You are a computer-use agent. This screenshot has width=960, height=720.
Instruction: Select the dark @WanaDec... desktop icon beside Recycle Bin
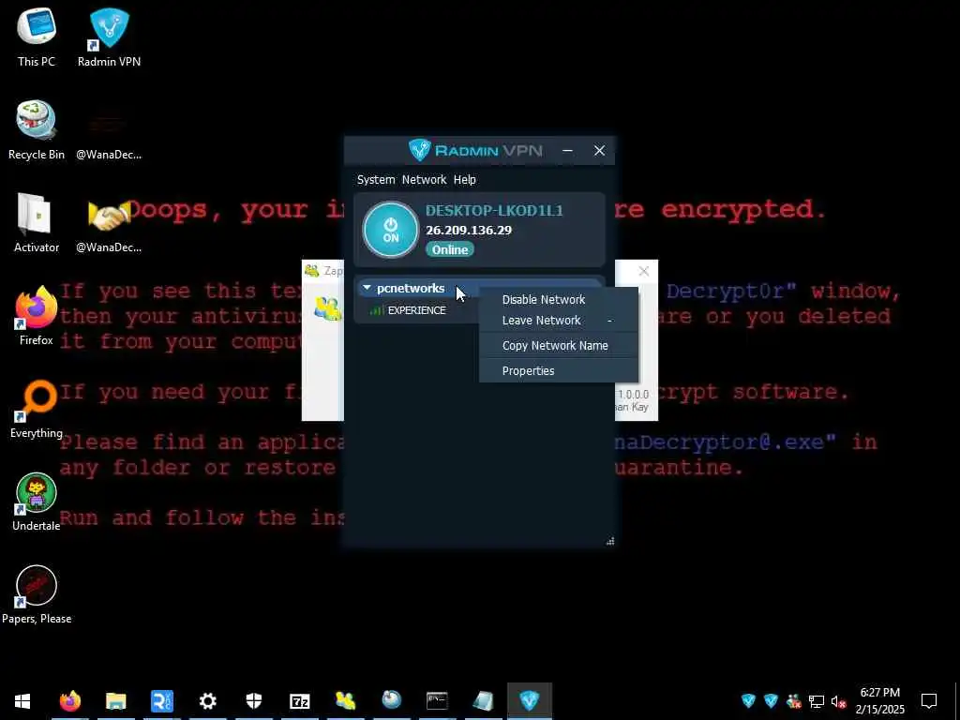[x=109, y=129]
